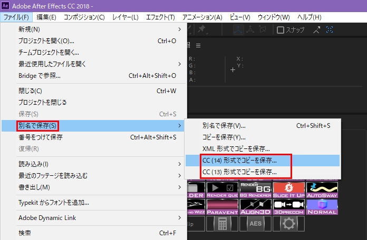Launch the Normal script icon
The height and width of the screenshot is (240, 367).
322,206
